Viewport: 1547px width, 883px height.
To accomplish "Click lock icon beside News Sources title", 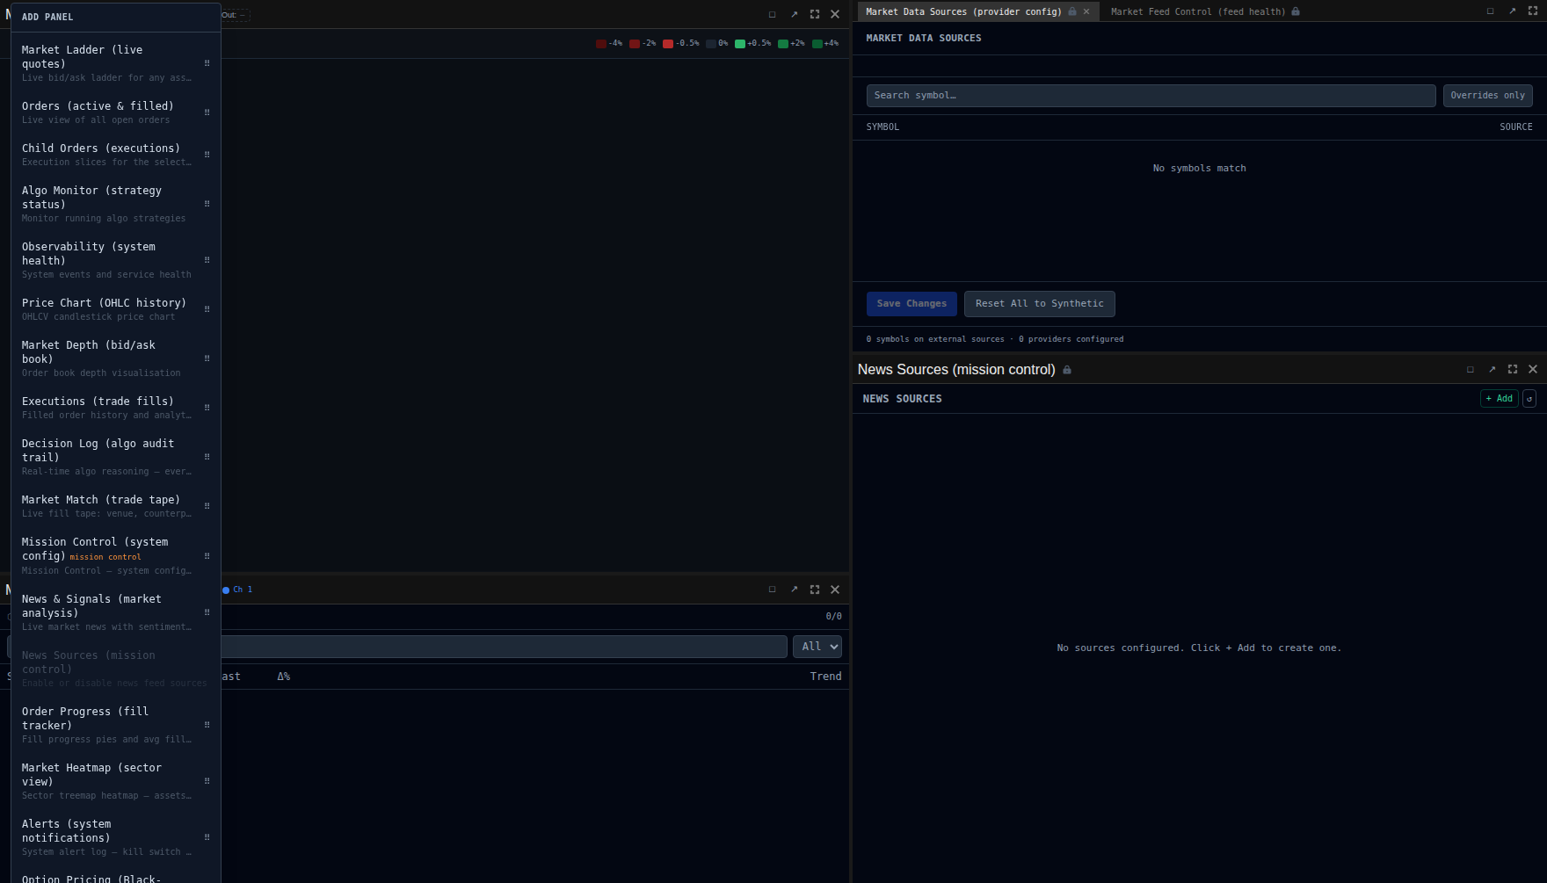I will [1067, 370].
